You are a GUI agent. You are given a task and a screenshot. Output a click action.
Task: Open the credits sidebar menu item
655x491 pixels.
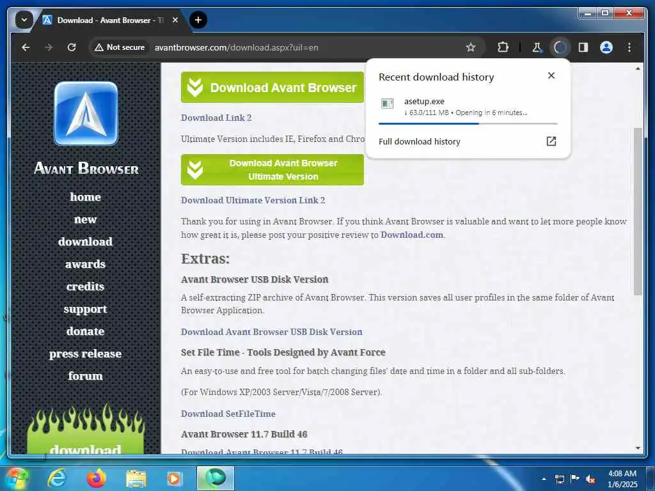coord(85,286)
